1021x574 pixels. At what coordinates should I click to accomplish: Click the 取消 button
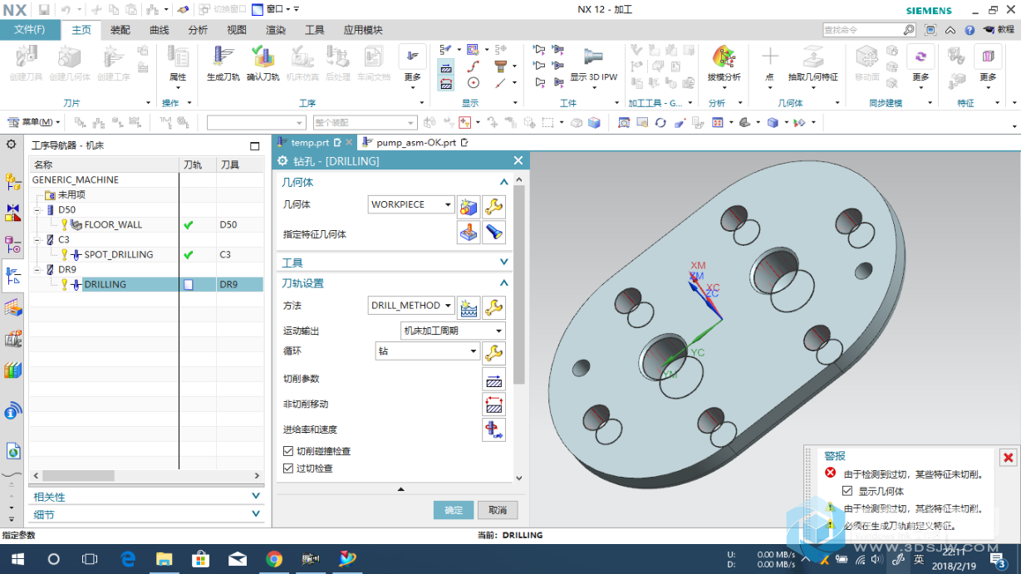[498, 510]
